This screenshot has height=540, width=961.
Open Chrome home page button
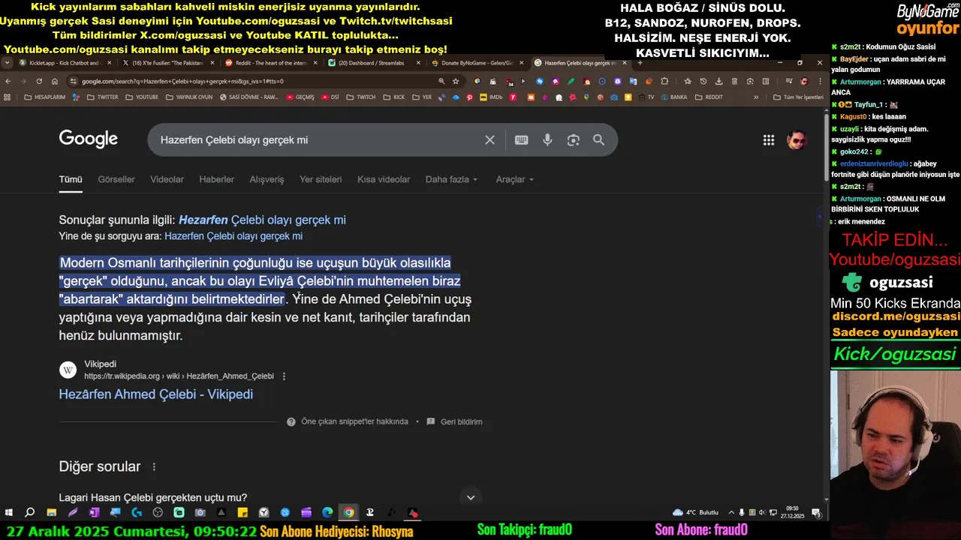(x=55, y=81)
